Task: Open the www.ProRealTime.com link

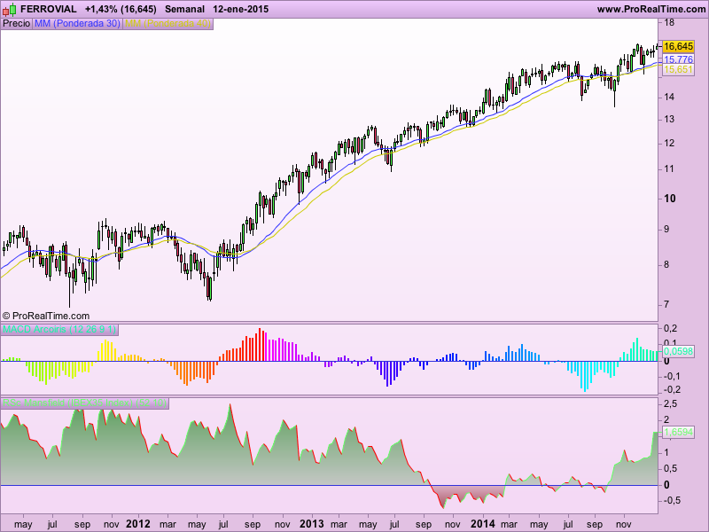Action: coord(651,9)
